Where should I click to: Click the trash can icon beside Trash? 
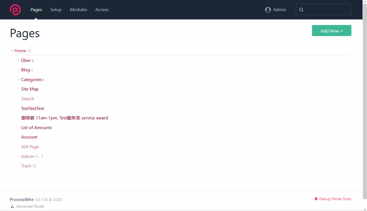(x=34, y=166)
